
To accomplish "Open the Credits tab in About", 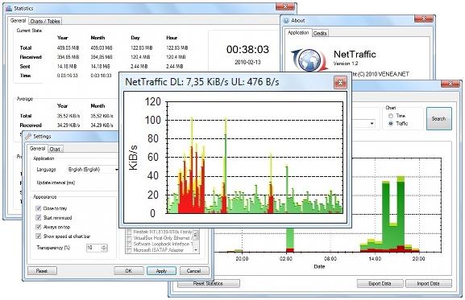I will tap(320, 34).
